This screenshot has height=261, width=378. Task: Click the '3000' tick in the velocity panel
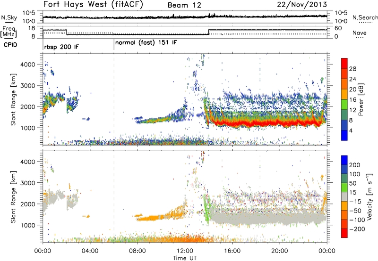(x=28, y=183)
